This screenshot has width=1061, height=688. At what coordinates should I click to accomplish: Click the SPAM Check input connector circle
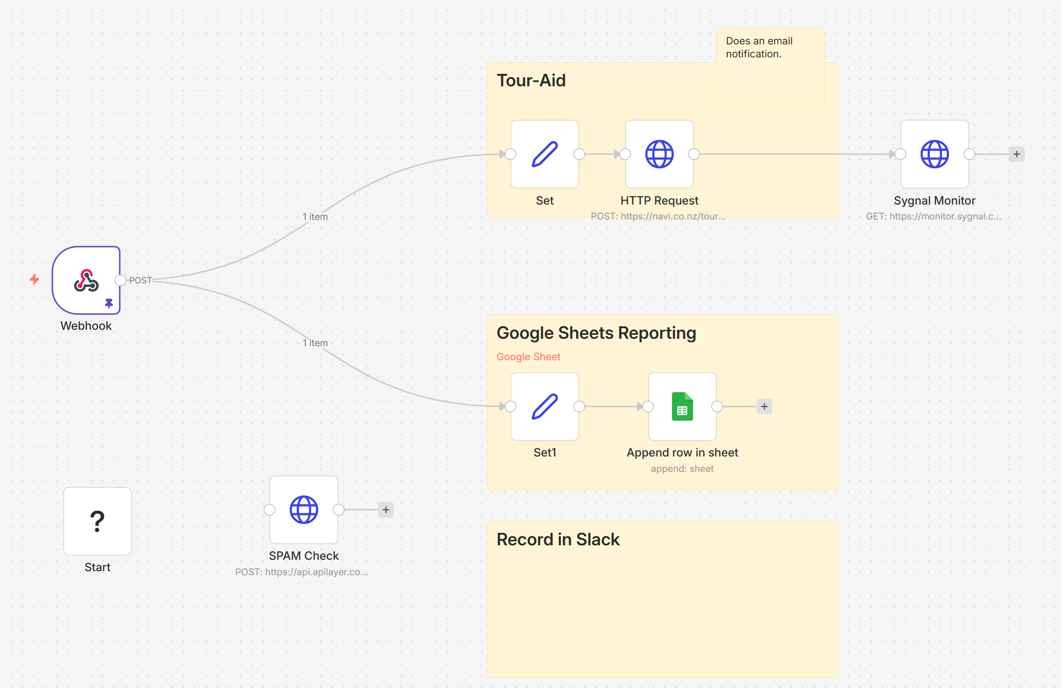pyautogui.click(x=269, y=510)
